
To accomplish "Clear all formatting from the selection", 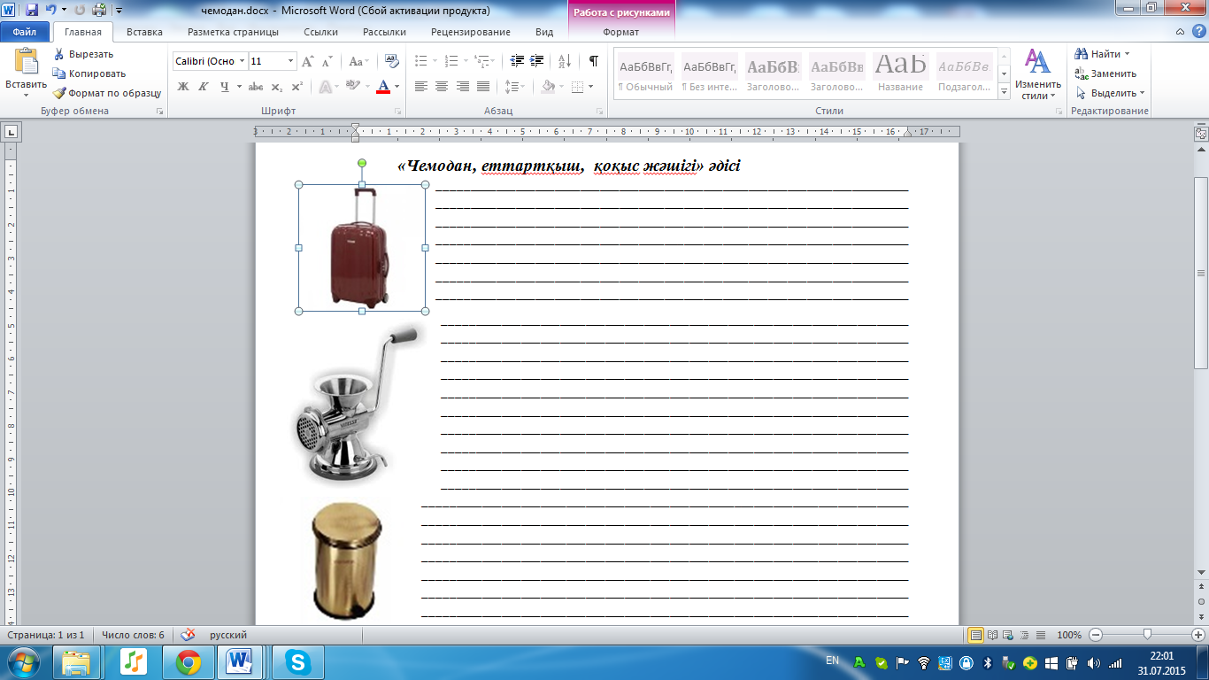I will (x=390, y=61).
